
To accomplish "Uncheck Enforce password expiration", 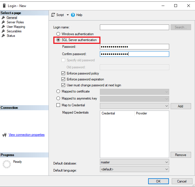I will pos(63,79).
